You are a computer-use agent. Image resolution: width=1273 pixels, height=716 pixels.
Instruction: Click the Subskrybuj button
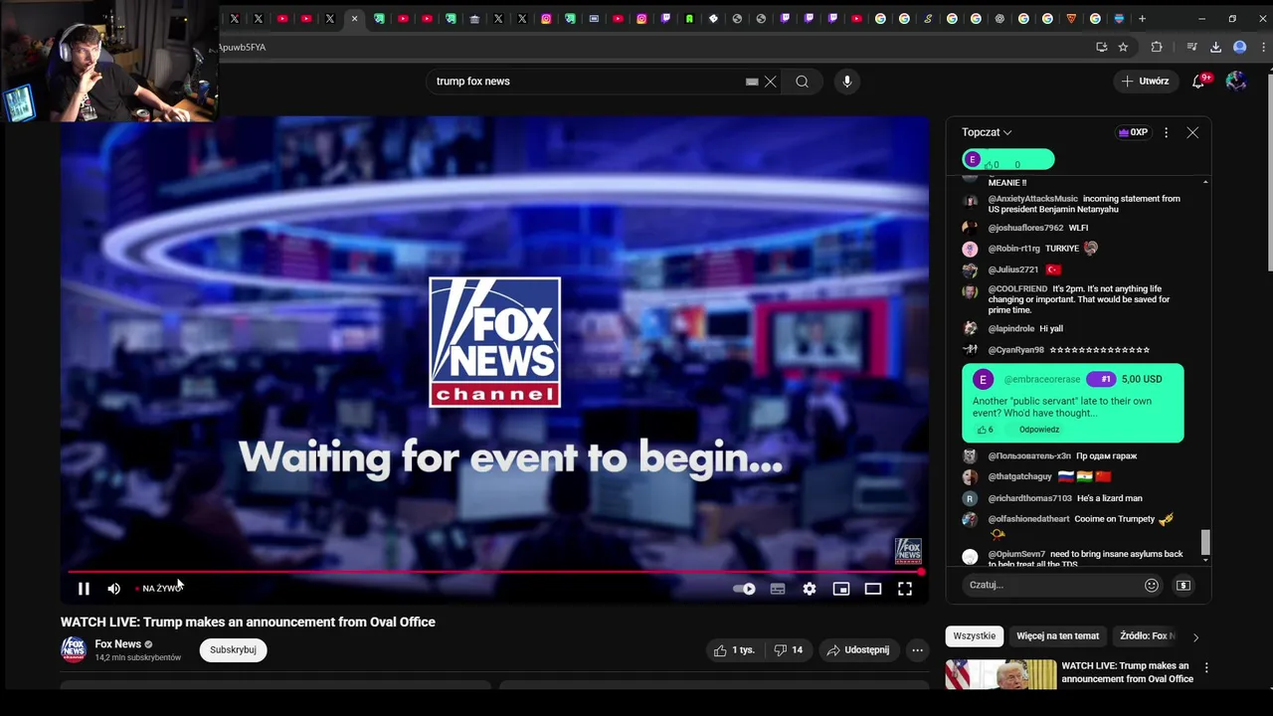click(233, 649)
